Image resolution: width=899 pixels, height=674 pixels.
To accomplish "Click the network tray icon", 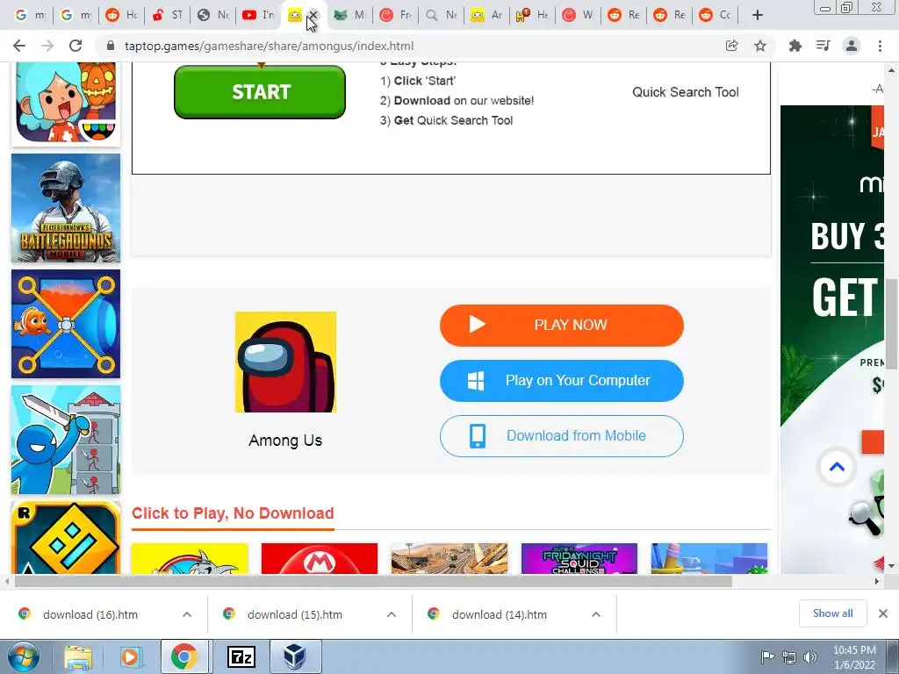I will tap(789, 656).
